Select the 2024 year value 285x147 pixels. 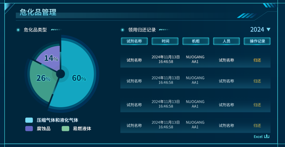257,29
